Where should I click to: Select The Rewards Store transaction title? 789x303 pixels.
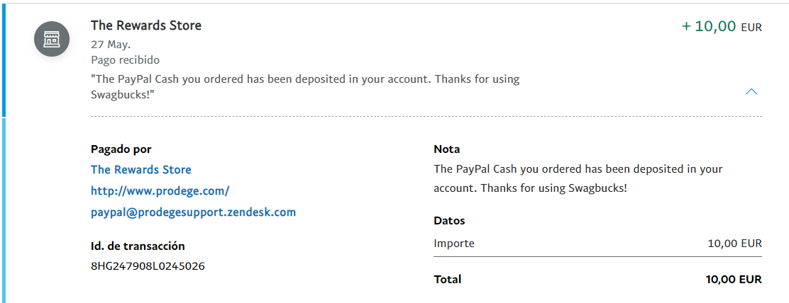tap(146, 25)
